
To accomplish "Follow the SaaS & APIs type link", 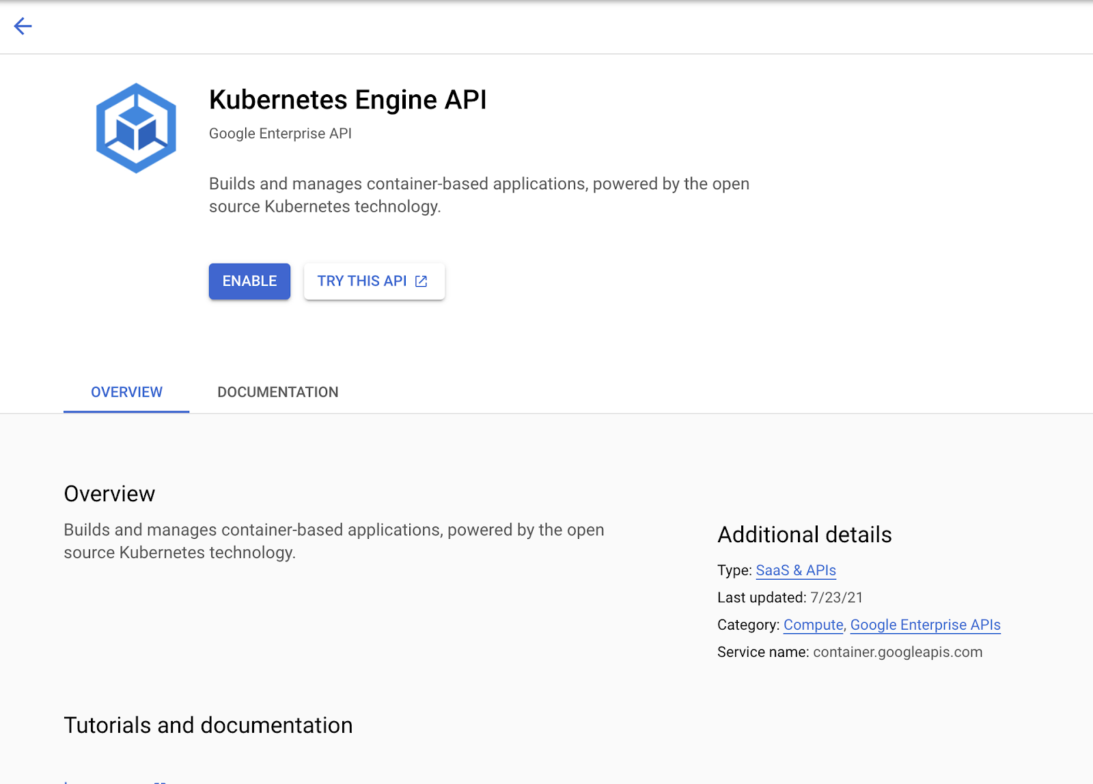I will click(795, 570).
